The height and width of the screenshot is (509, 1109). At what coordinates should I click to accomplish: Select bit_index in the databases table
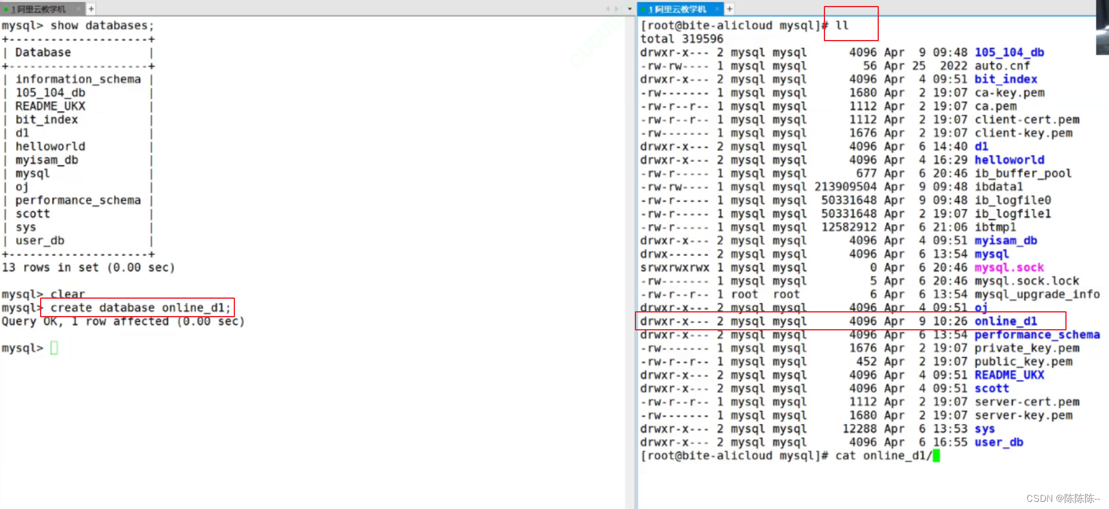tap(47, 119)
